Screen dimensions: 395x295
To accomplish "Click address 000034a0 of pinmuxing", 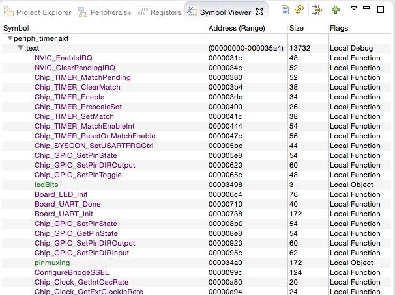I will pyautogui.click(x=226, y=263).
